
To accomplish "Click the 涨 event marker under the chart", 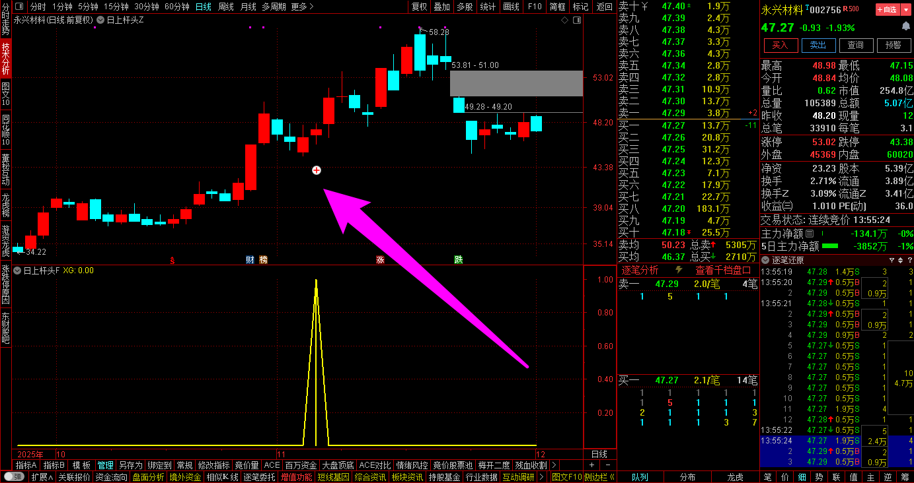I will (x=380, y=259).
